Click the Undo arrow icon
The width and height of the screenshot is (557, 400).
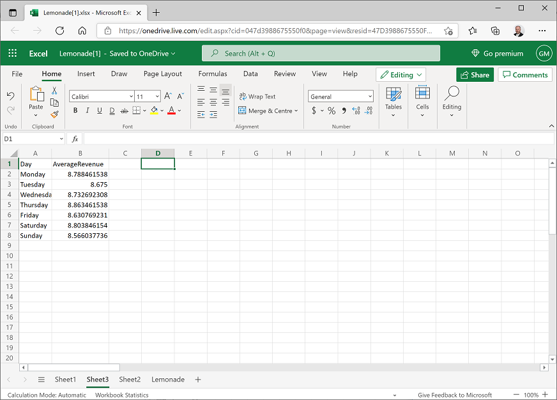pos(11,96)
